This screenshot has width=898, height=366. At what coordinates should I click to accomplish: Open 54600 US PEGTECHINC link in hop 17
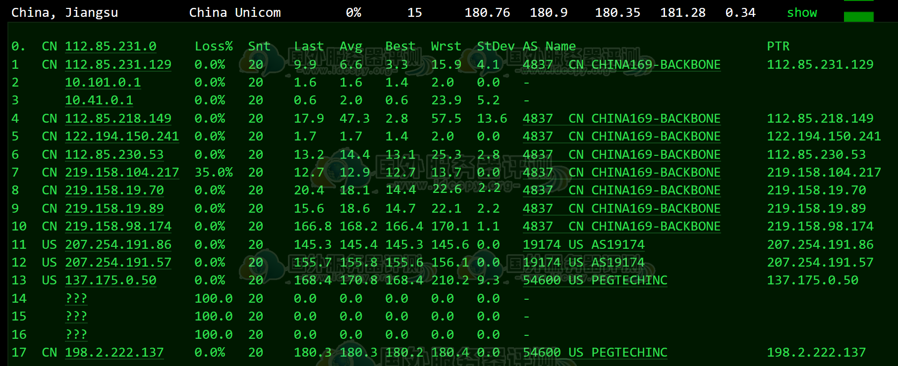(x=595, y=353)
